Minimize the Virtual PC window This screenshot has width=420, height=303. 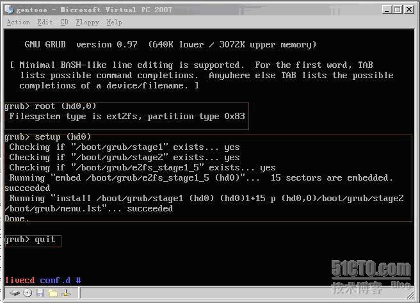click(386, 10)
